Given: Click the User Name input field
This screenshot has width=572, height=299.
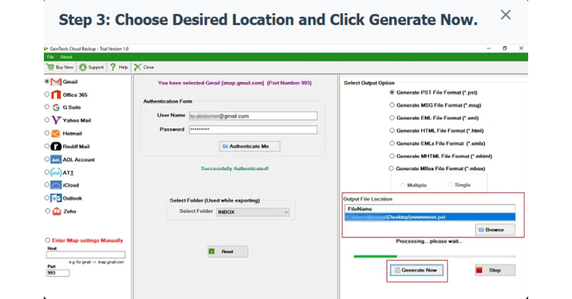Looking at the screenshot, I should click(253, 116).
